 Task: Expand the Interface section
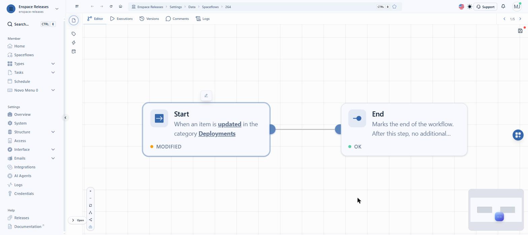(x=53, y=149)
